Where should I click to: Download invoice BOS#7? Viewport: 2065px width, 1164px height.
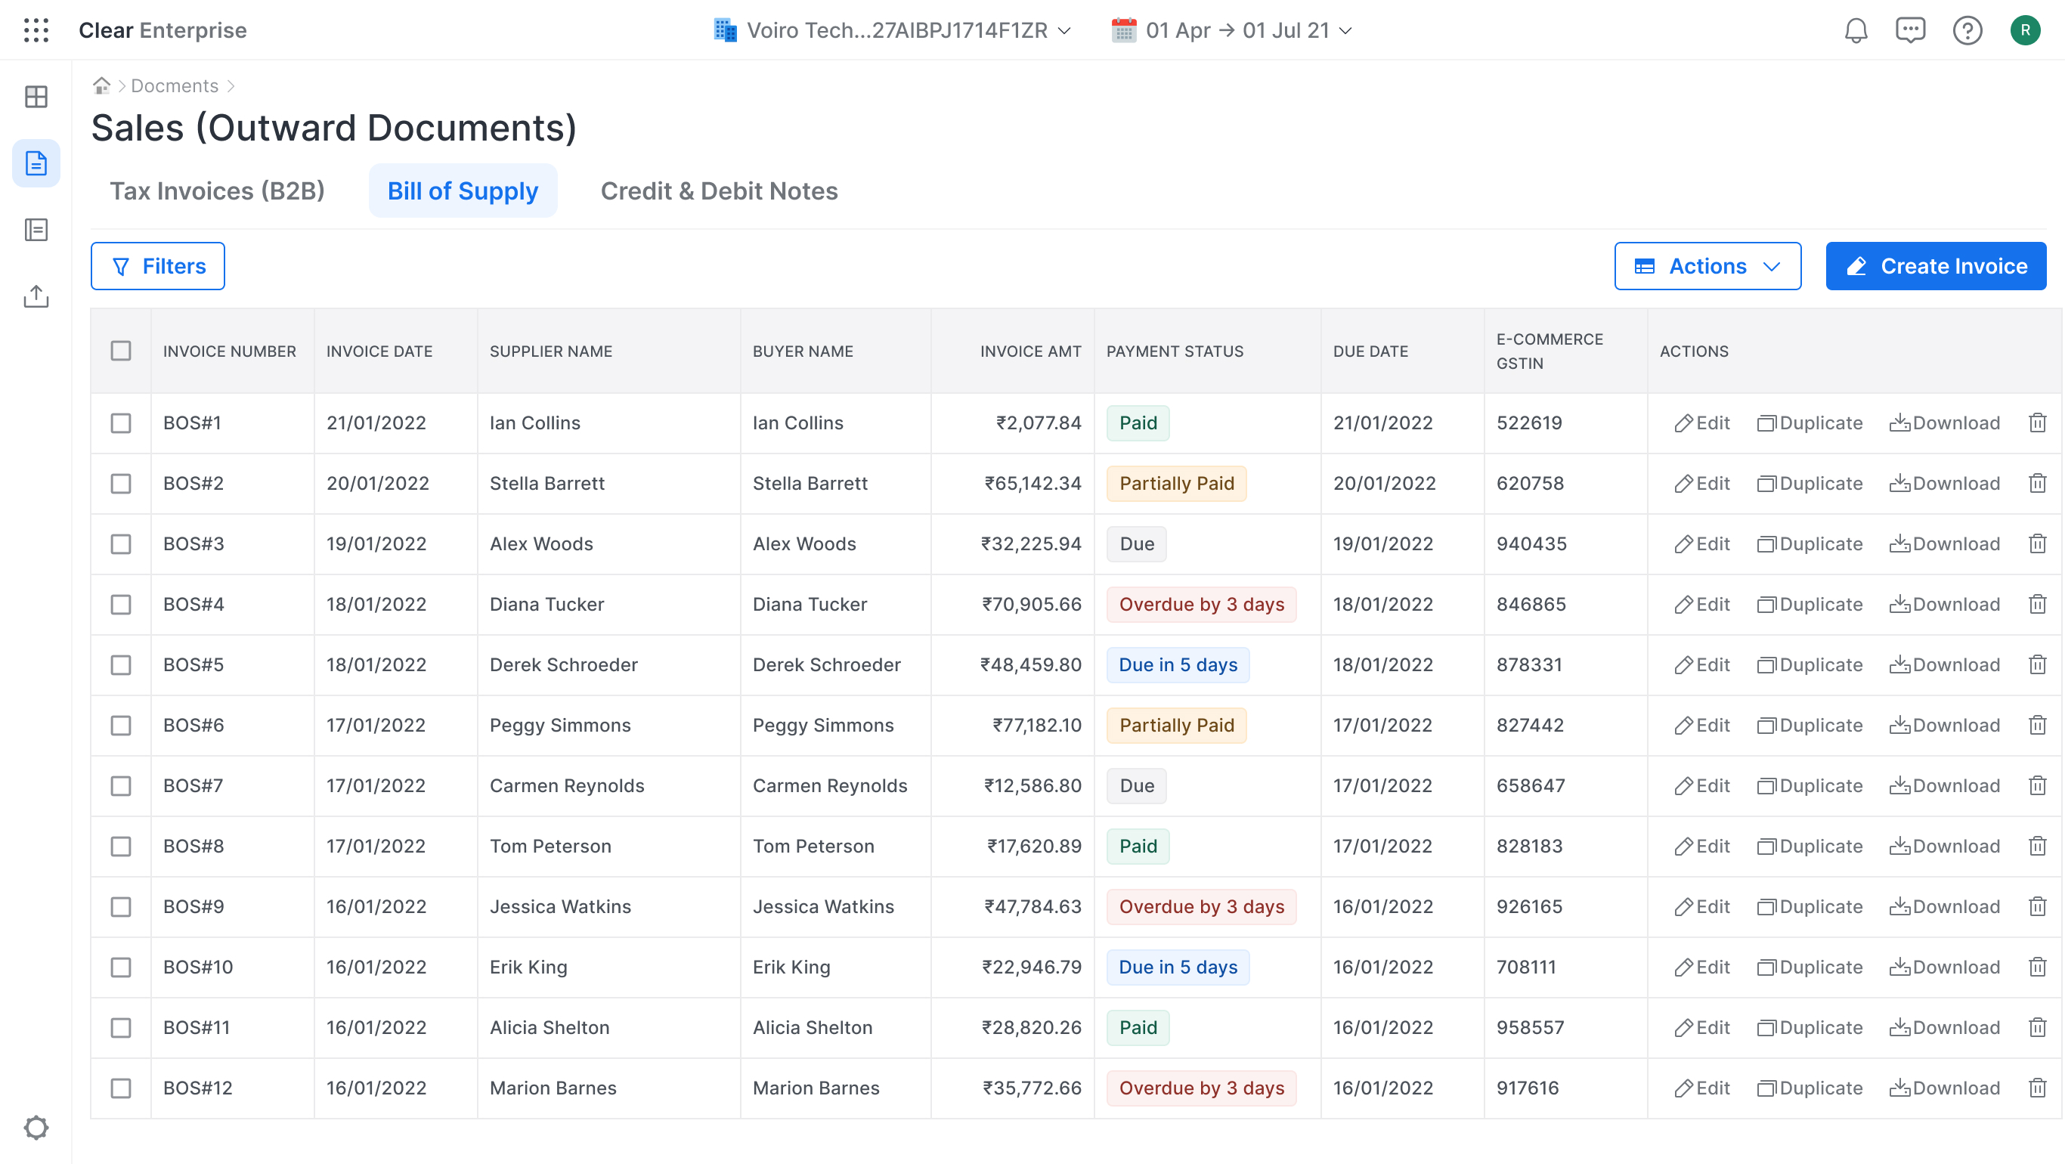(1945, 785)
